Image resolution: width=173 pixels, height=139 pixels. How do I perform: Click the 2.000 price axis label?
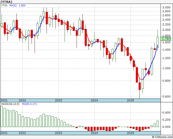(166, 30)
